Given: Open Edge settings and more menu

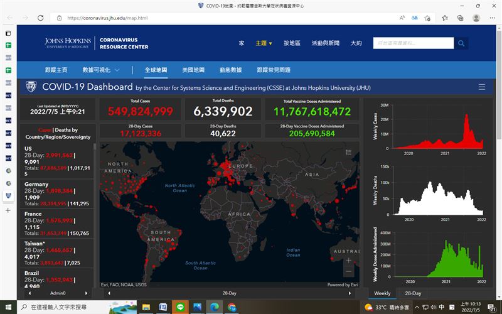Looking at the screenshot, I should 493,18.
